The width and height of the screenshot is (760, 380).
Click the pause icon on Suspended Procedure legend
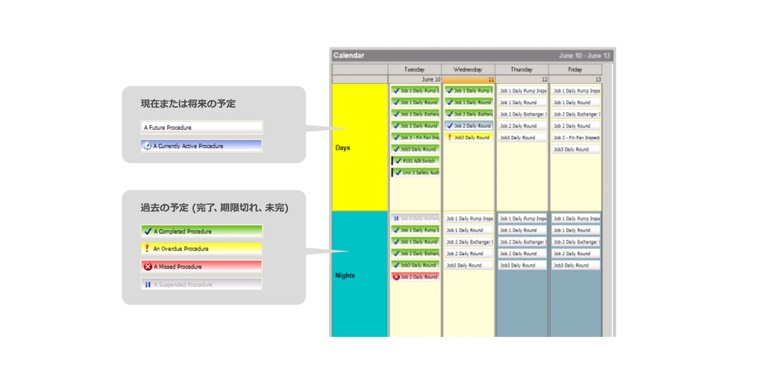tap(148, 284)
